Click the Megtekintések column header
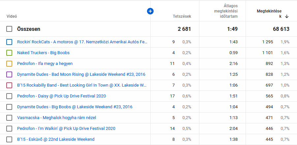The image size is (297, 145). pyautogui.click(x=269, y=11)
